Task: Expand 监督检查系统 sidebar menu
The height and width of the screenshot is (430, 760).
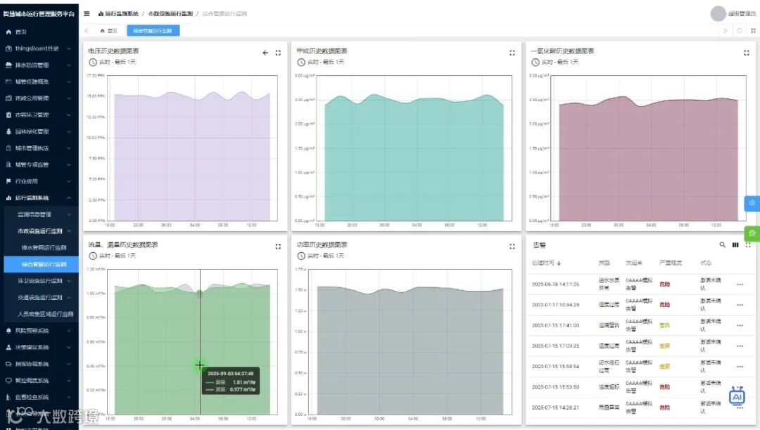Action: [39, 397]
